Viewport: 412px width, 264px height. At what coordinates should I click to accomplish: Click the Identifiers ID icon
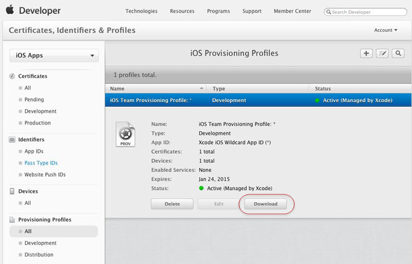pyautogui.click(x=12, y=140)
